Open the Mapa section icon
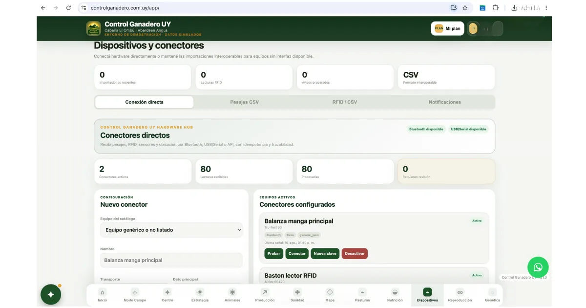 [x=330, y=295]
